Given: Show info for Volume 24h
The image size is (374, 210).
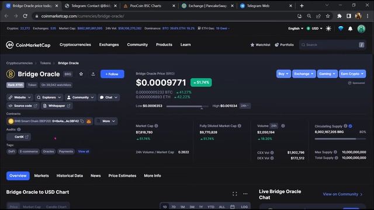Looking at the screenshot, I should click(283, 126).
